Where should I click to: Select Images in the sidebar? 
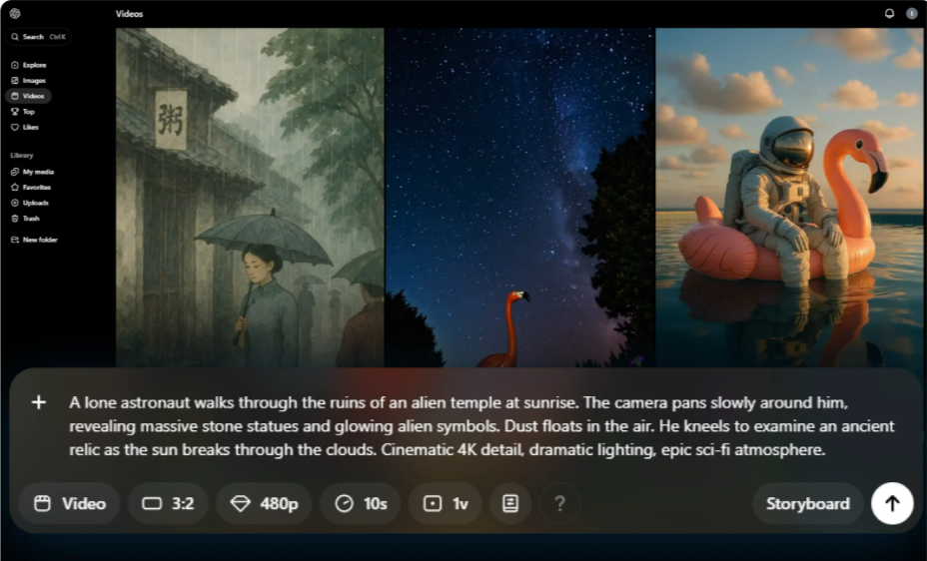[28, 80]
